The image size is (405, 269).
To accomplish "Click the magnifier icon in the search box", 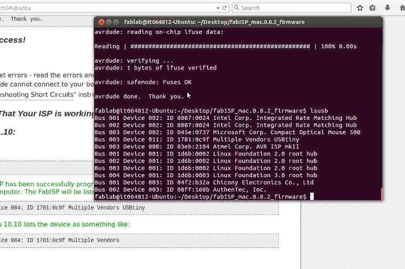I will 236,8.
